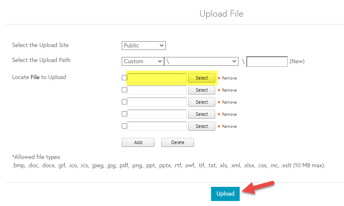Remove the third file row
This screenshot has width=344, height=206.
coord(219,102)
